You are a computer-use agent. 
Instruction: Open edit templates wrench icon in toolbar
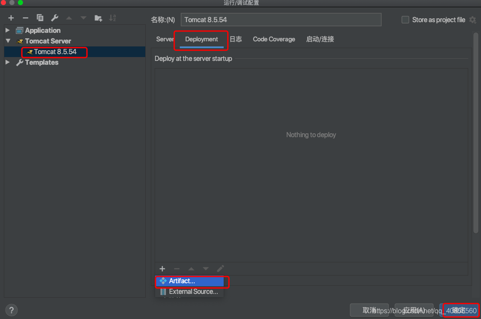click(x=55, y=18)
